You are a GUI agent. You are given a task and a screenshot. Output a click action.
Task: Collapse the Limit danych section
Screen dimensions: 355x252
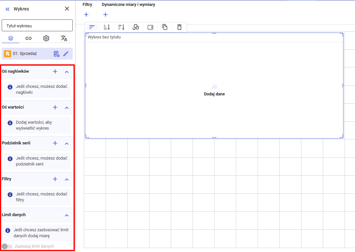[x=67, y=215]
